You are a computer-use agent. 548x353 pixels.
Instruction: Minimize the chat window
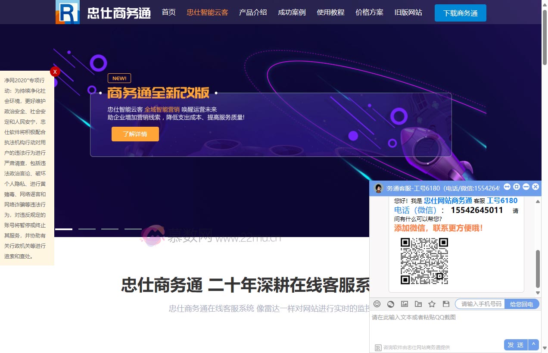[526, 187]
